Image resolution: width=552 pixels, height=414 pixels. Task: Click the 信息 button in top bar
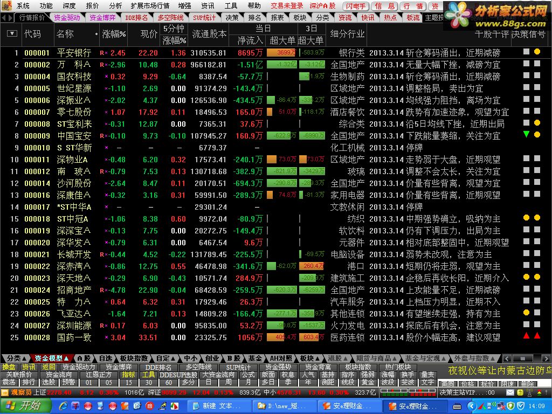[384, 6]
